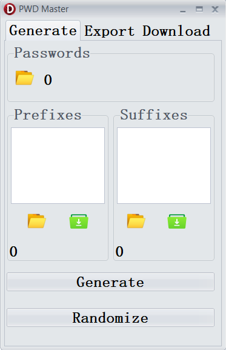Open the folder icon under Prefixes list
Image resolution: width=226 pixels, height=350 pixels.
pyautogui.click(x=37, y=221)
